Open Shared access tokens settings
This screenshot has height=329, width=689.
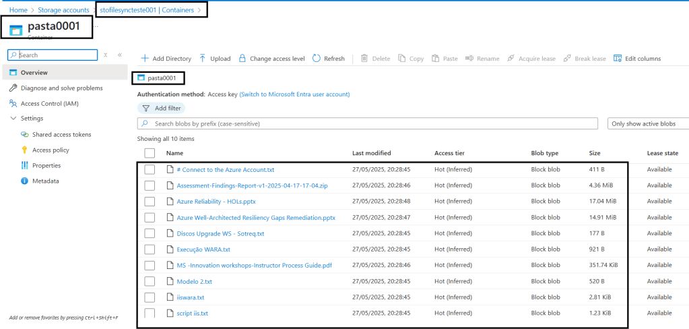point(61,134)
